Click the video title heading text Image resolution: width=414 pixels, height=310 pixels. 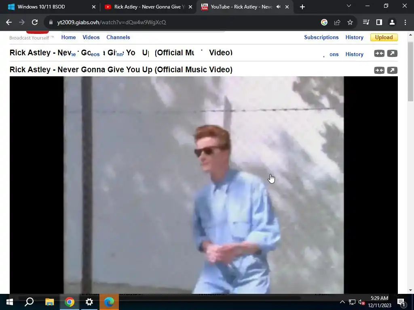pos(121,70)
